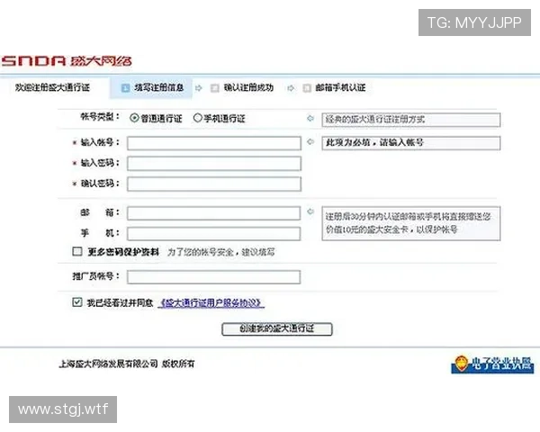Click the 填写注册信息 step icon
540x432 pixels.
point(126,88)
